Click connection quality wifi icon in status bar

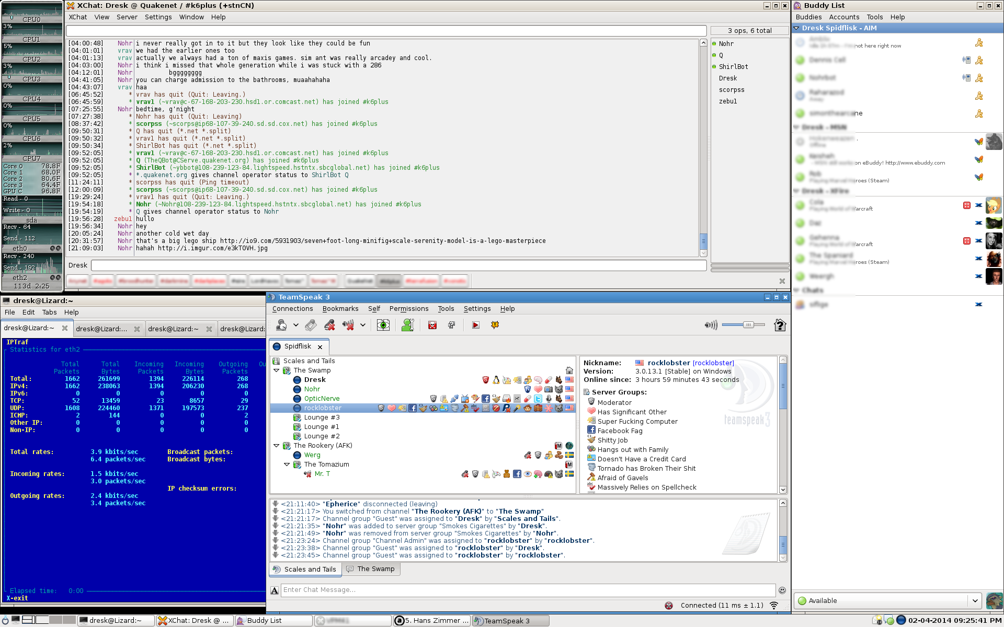[x=774, y=606]
